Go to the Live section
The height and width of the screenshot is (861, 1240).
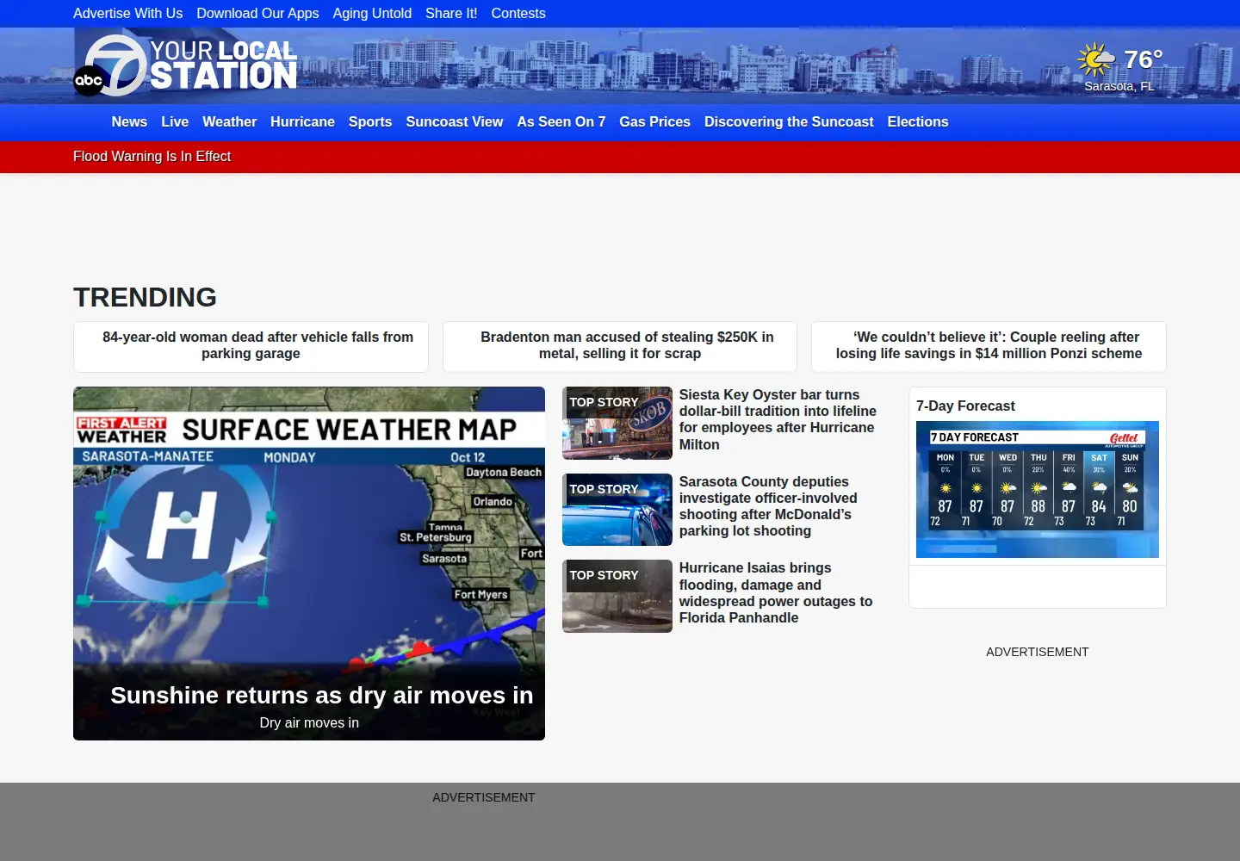pyautogui.click(x=175, y=122)
